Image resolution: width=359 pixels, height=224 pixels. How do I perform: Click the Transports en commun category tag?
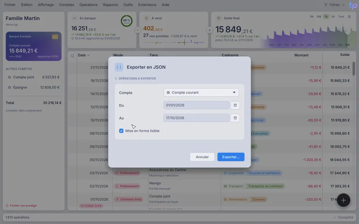pos(265,186)
